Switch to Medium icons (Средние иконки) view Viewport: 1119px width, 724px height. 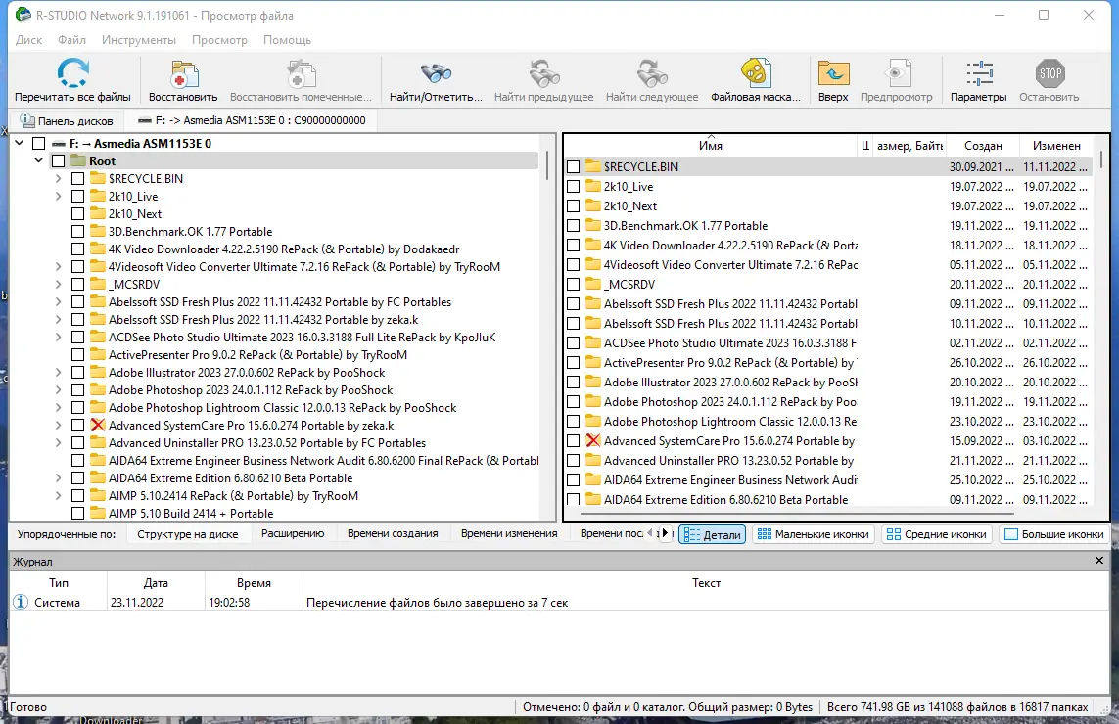coord(936,534)
